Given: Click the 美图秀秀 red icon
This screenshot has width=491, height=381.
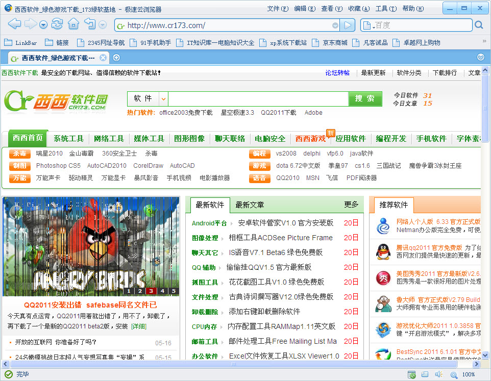Looking at the screenshot, I should click(384, 278).
